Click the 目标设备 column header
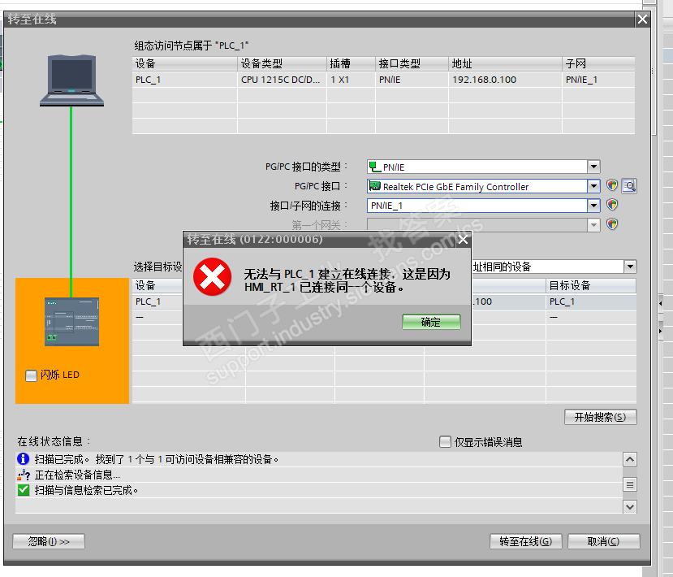 (591, 286)
